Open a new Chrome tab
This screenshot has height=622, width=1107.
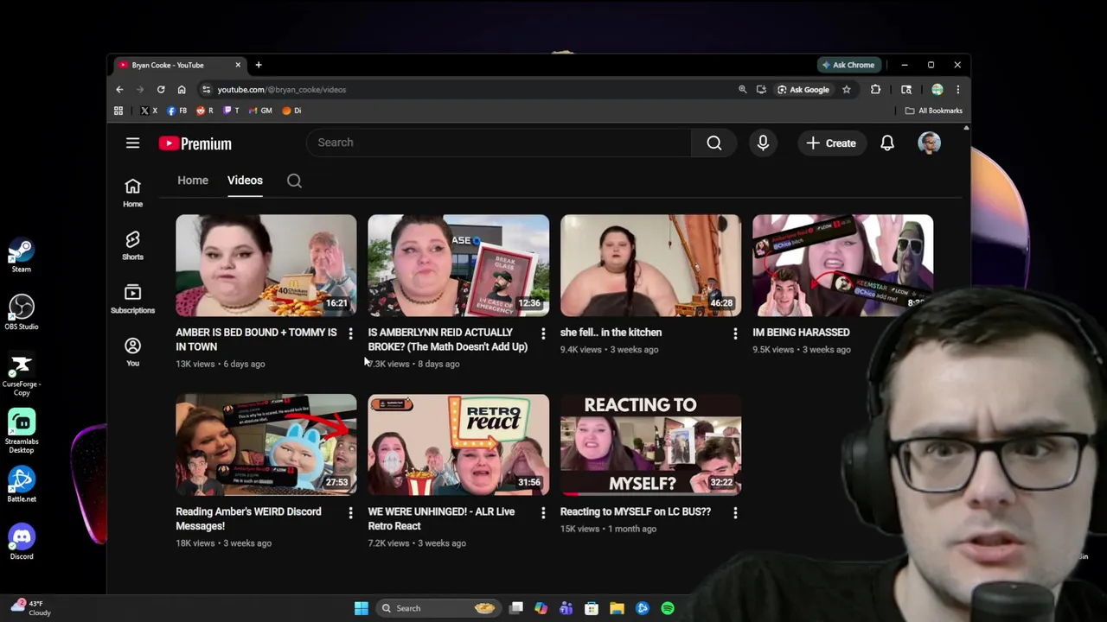(x=259, y=65)
